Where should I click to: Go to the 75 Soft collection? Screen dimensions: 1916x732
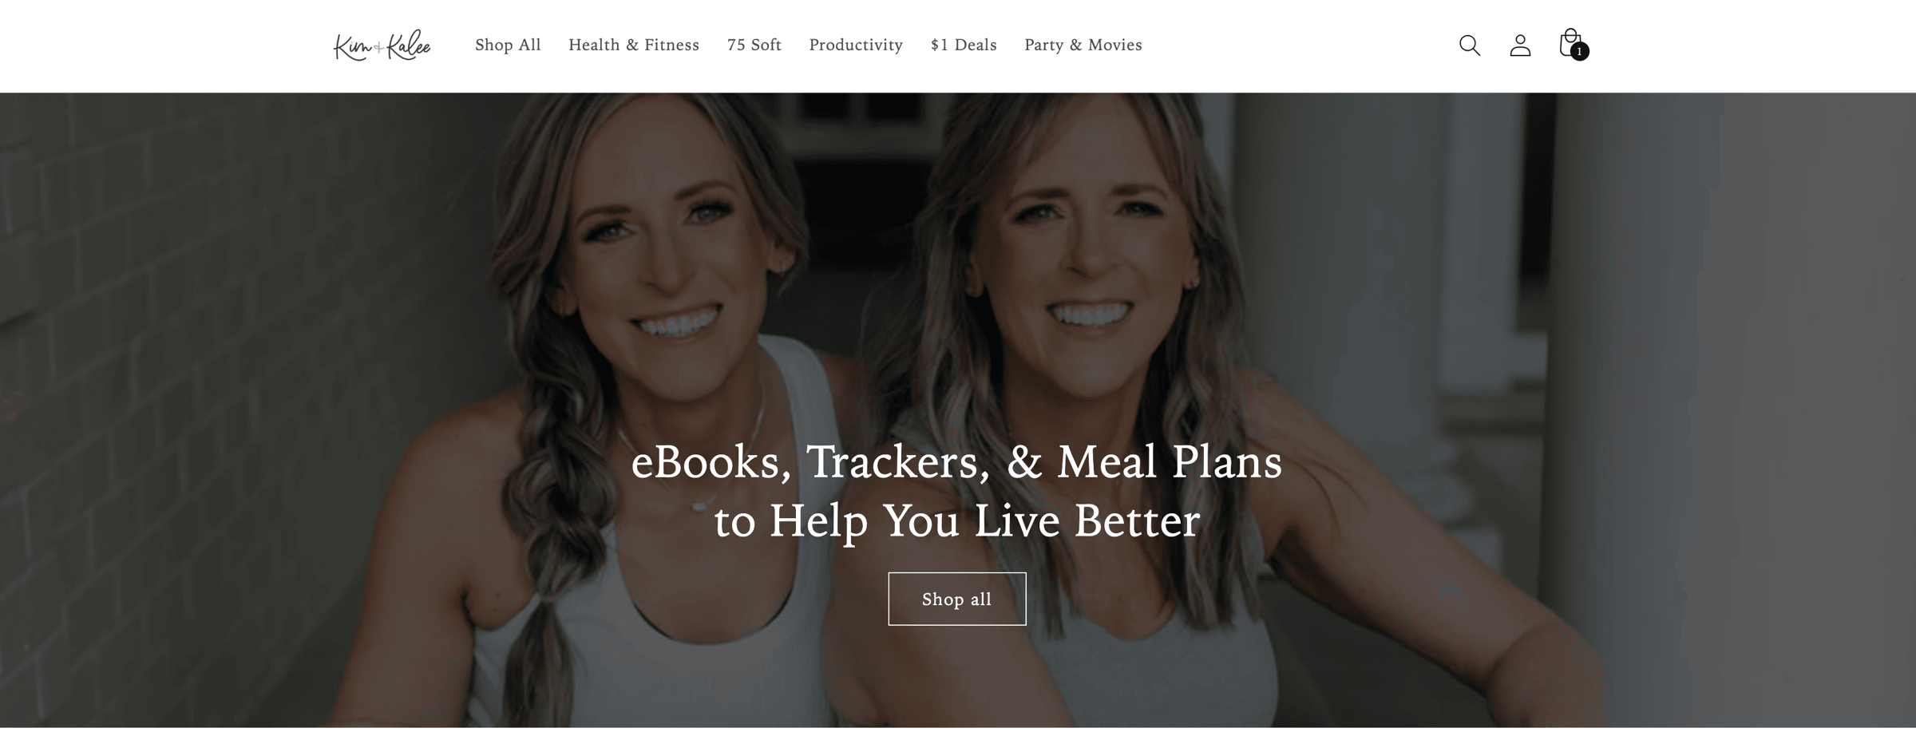[x=754, y=45]
